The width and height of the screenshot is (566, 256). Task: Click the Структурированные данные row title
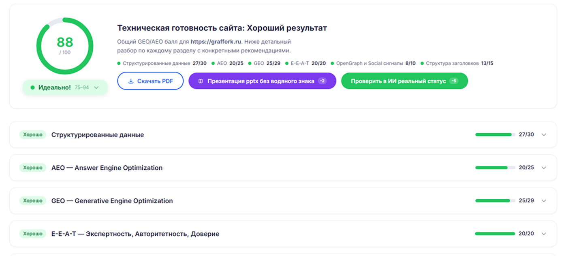pos(98,135)
